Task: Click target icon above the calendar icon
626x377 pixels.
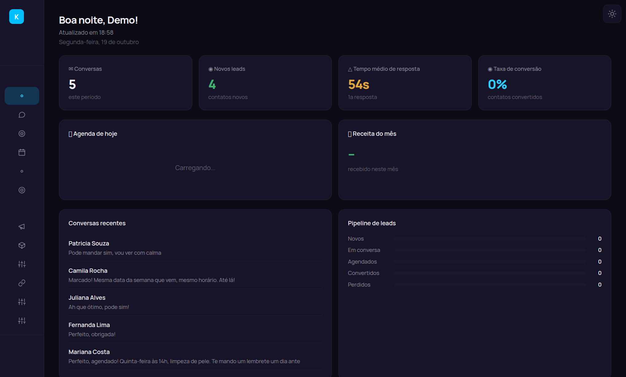Action: 22,134
